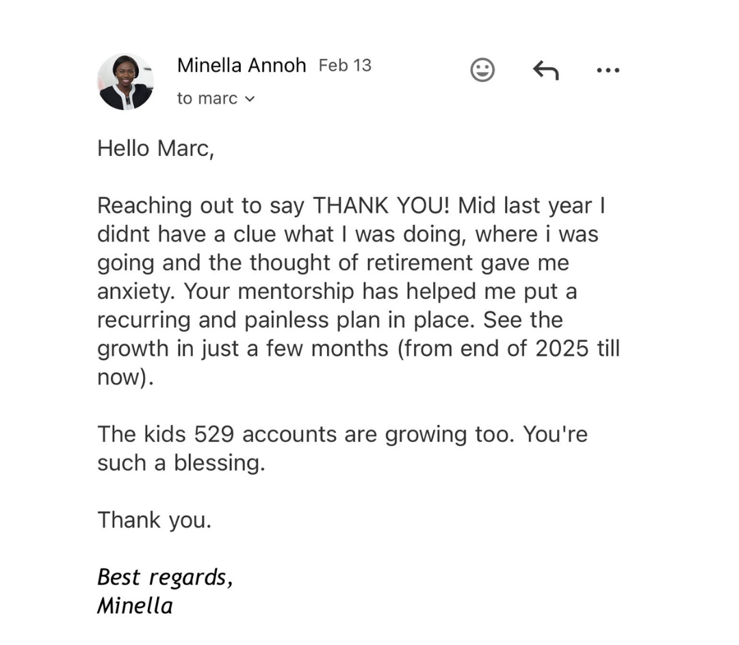Image resolution: width=739 pixels, height=645 pixels.
Task: Click the word 'mentorship' in the body
Action: pyautogui.click(x=296, y=291)
